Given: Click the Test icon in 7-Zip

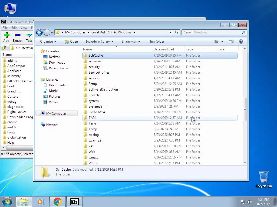Looking at the screenshot, I should click(29, 35).
